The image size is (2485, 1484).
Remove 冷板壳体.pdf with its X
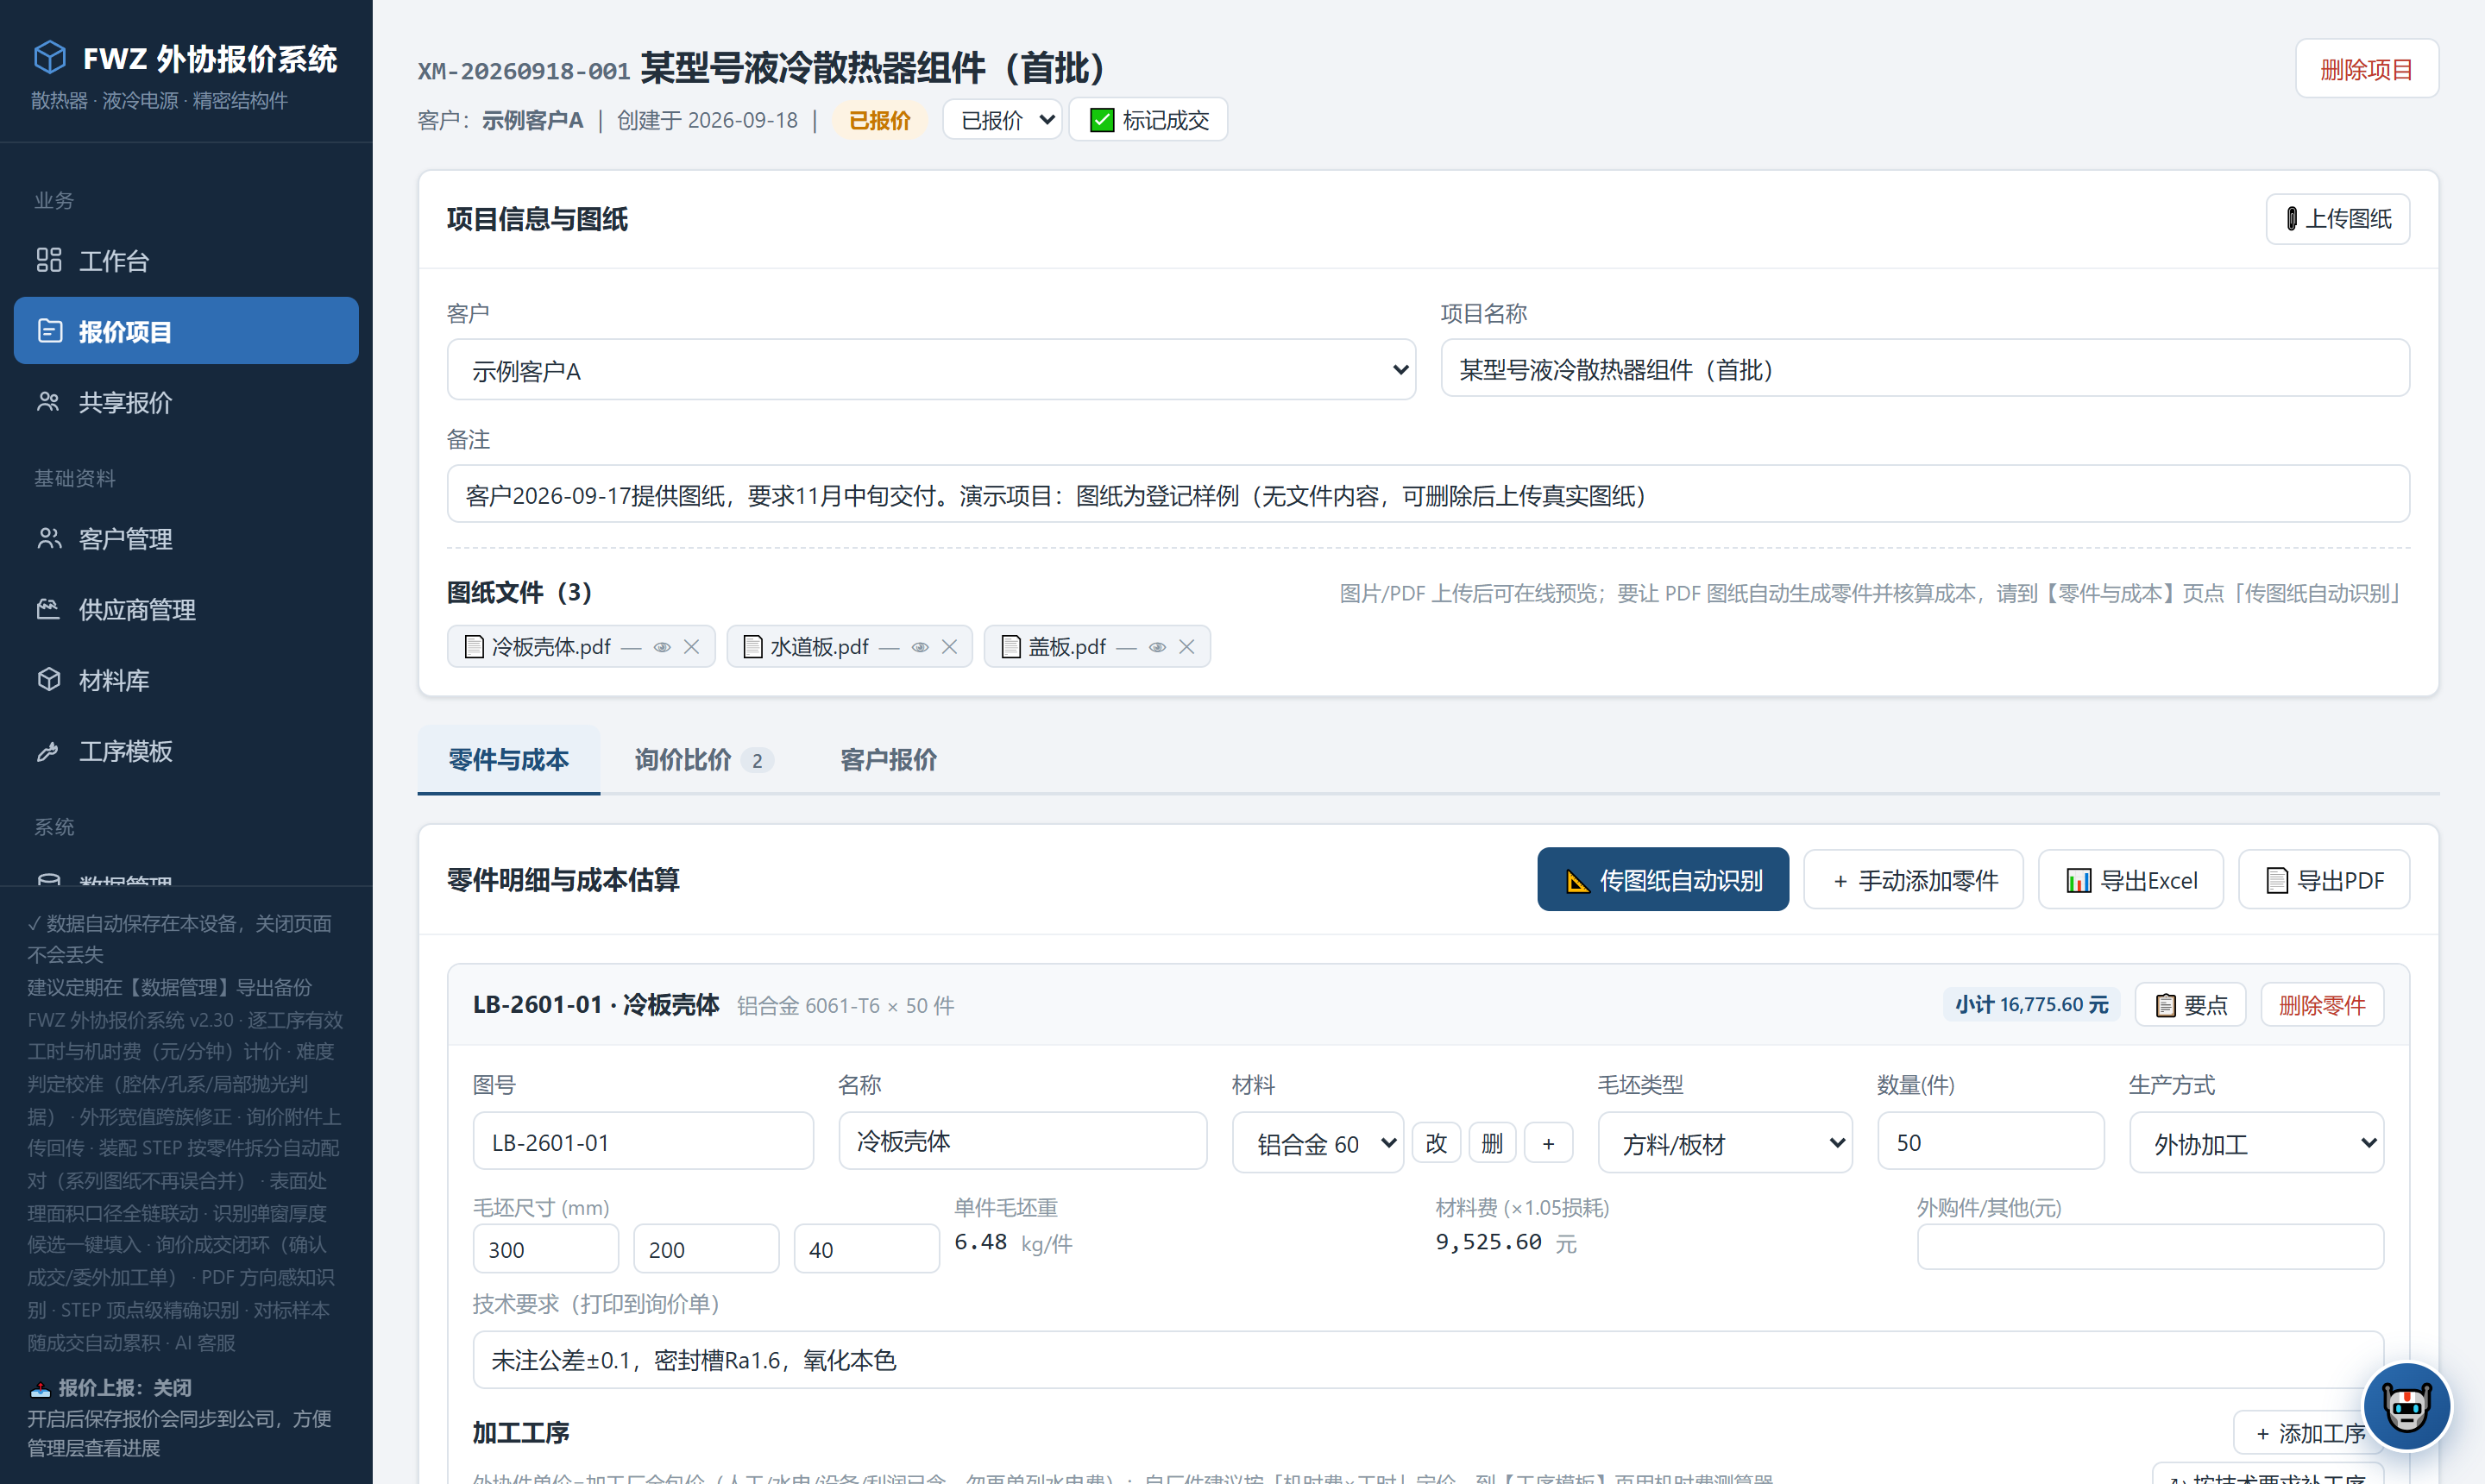pyautogui.click(x=691, y=647)
